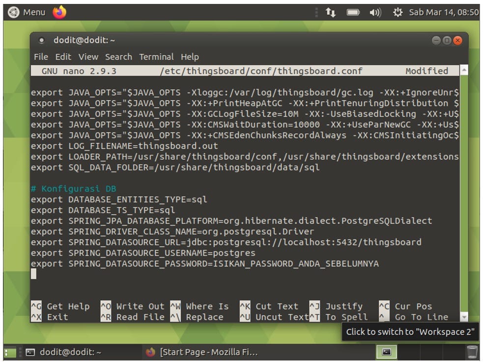Click the ^R Read File shortcut
Viewport: 483px width, 363px height.
tap(133, 317)
